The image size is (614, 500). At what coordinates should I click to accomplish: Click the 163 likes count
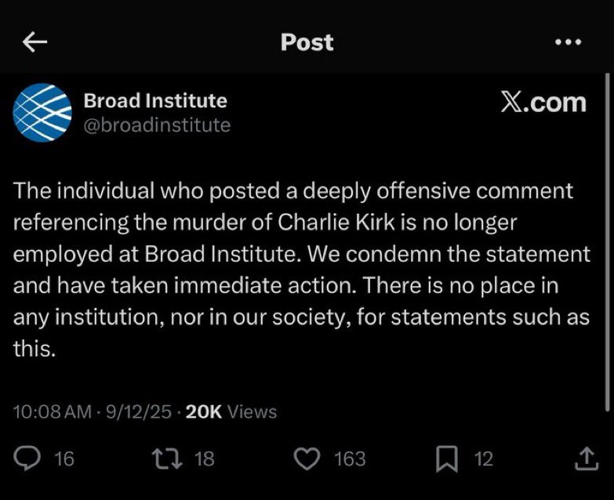click(350, 458)
